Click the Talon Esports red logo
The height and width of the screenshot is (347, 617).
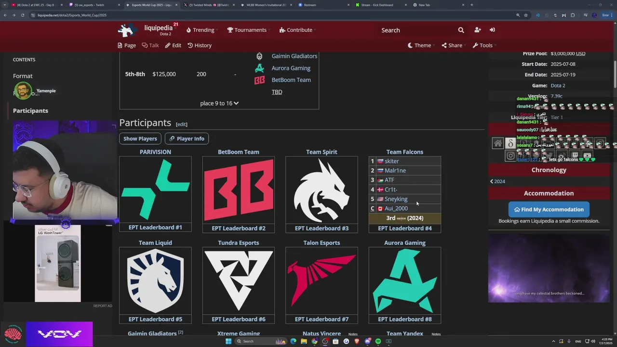(x=322, y=280)
